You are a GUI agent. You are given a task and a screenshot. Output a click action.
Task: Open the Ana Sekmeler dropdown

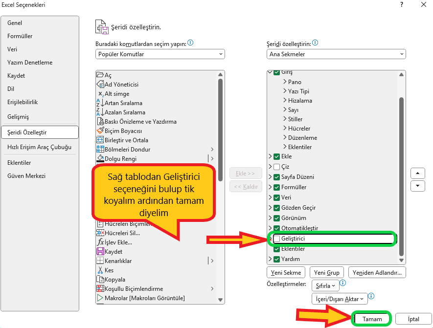336,54
